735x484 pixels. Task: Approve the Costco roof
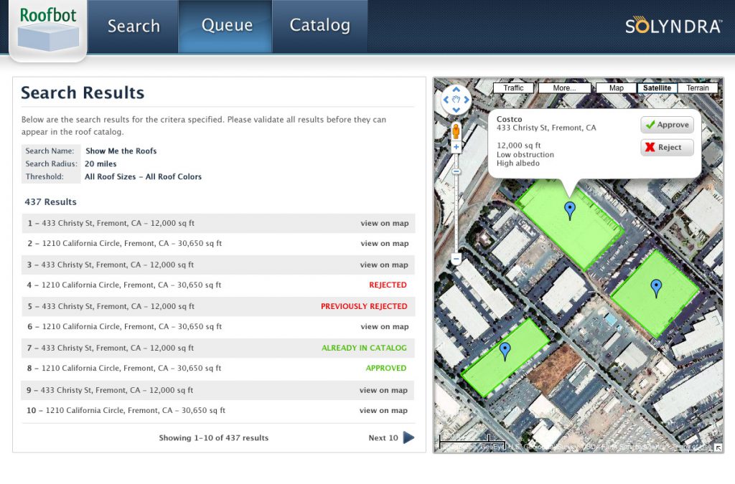[x=667, y=125]
